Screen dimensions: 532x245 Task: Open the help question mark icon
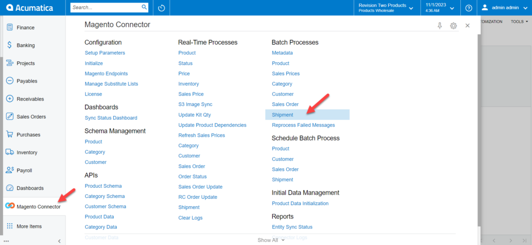[x=469, y=8]
